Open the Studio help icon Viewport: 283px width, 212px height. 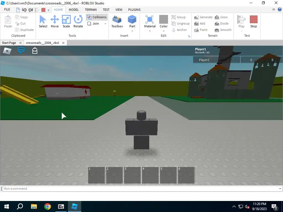click(x=280, y=10)
